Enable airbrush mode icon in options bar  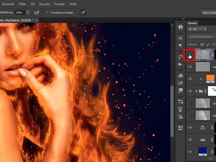(x=37, y=13)
